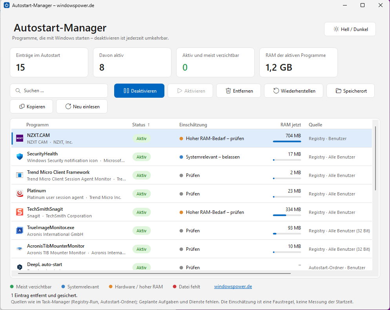Click Hoher RAM-Bedarf – prüfen for NZXT.CAM
This screenshot has width=390, height=310.
(215, 139)
